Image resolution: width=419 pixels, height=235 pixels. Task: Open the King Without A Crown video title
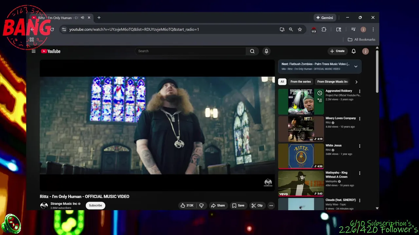[337, 175]
